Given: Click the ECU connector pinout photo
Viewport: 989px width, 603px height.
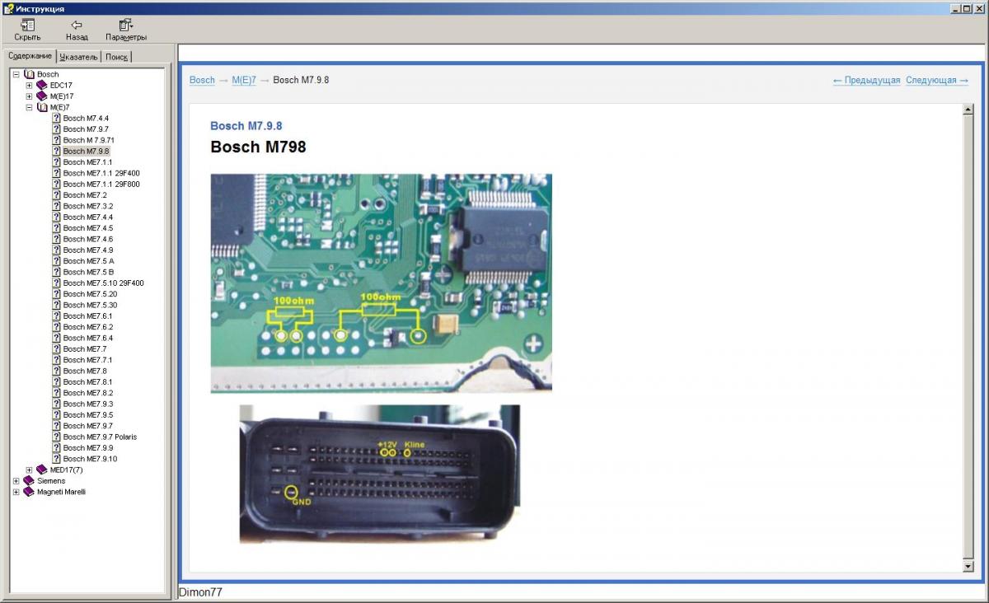Looking at the screenshot, I should pyautogui.click(x=380, y=474).
